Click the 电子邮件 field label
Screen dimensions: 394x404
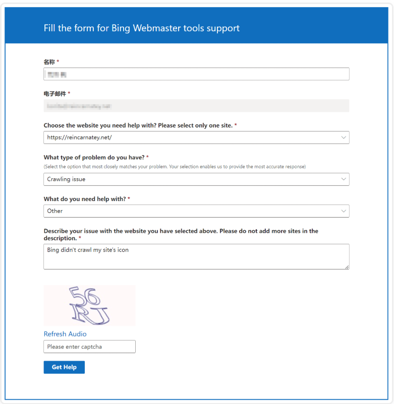[55, 94]
